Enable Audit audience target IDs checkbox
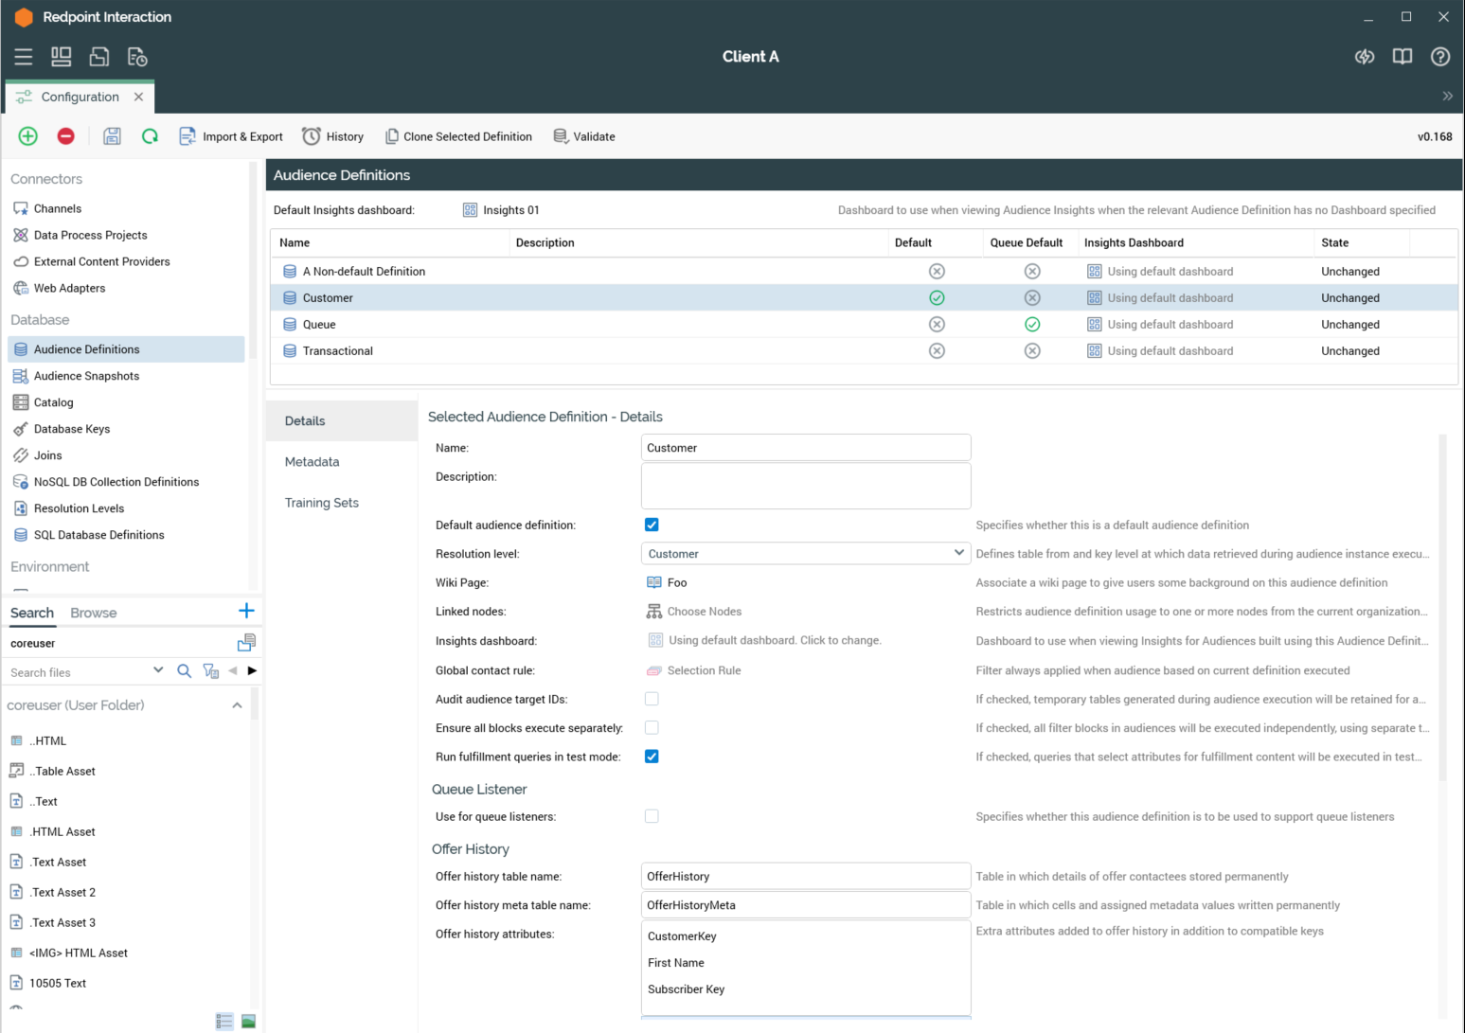 click(x=652, y=699)
